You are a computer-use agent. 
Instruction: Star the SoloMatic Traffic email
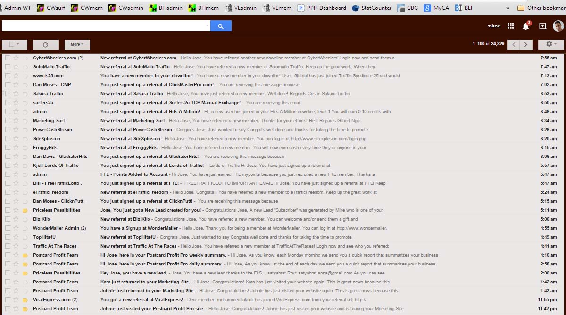coord(16,67)
